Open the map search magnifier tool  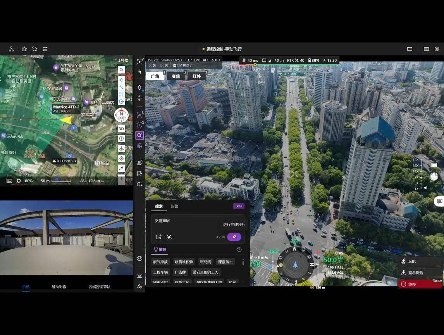pyautogui.click(x=121, y=70)
